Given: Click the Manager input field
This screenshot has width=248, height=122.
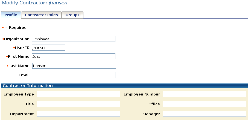Looking at the screenshot, I should pos(204,114).
